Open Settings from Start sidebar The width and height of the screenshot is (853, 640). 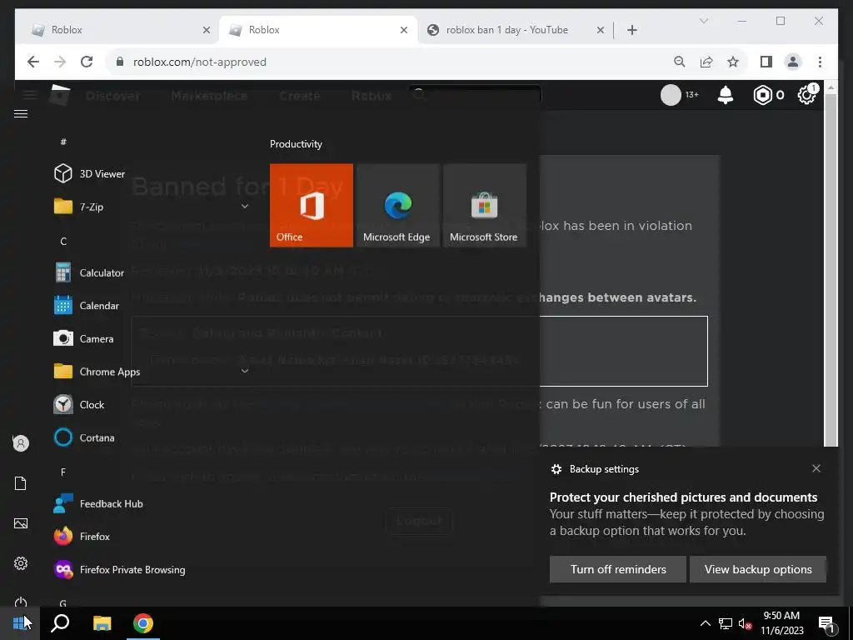[x=21, y=563]
